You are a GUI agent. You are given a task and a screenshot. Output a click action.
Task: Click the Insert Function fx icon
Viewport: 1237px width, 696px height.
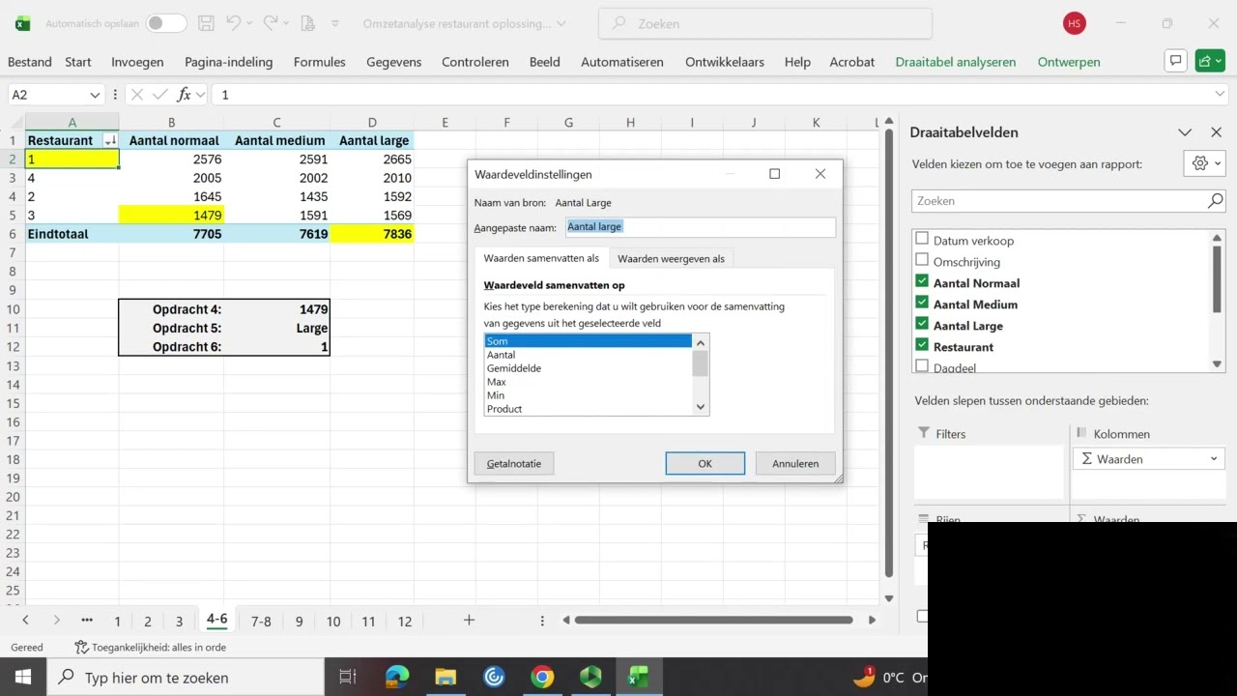pyautogui.click(x=184, y=95)
